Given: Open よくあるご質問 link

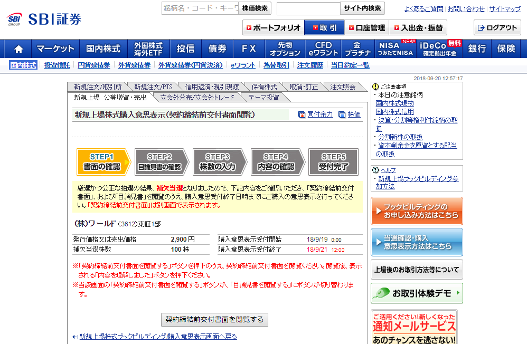Looking at the screenshot, I should [x=424, y=9].
